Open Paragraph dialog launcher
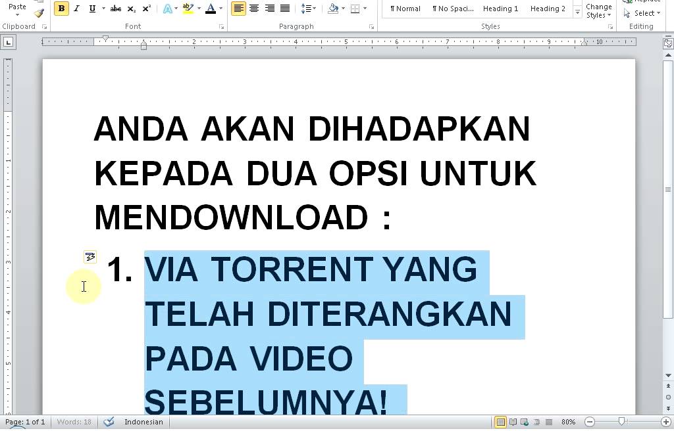Image resolution: width=674 pixels, height=431 pixels. pos(371,27)
